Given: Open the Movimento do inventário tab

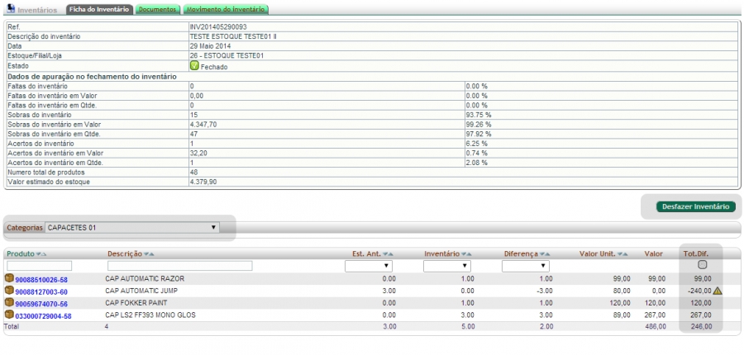Looking at the screenshot, I should 226,9.
